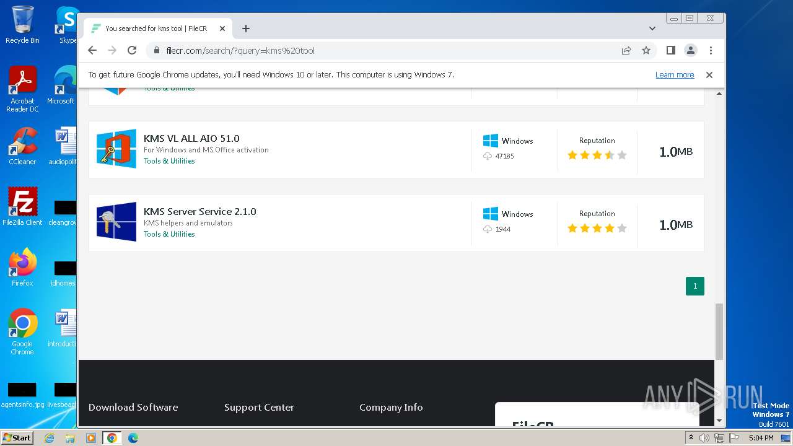The image size is (793, 446).
Task: Show hidden system tray icons
Action: 691,438
